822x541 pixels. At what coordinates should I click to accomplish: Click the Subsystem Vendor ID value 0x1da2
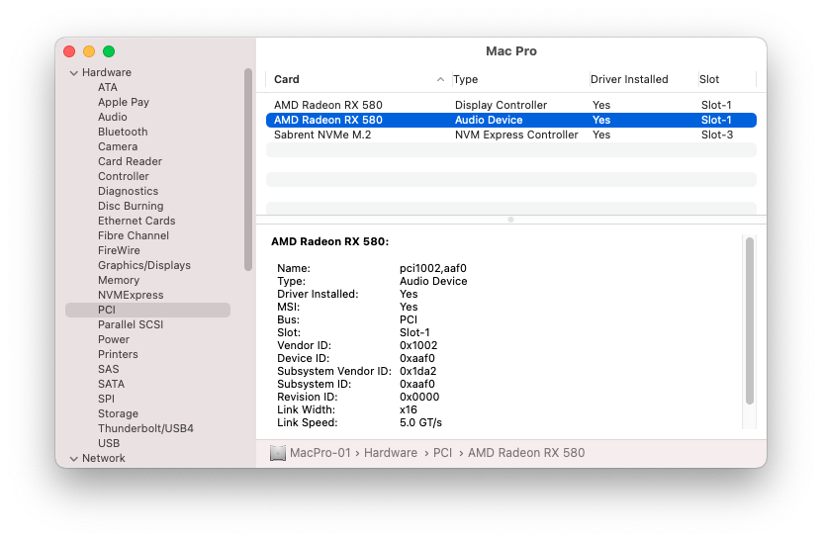417,371
